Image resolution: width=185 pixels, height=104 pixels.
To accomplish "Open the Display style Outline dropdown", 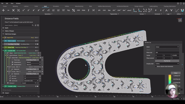I will point(167,64).
